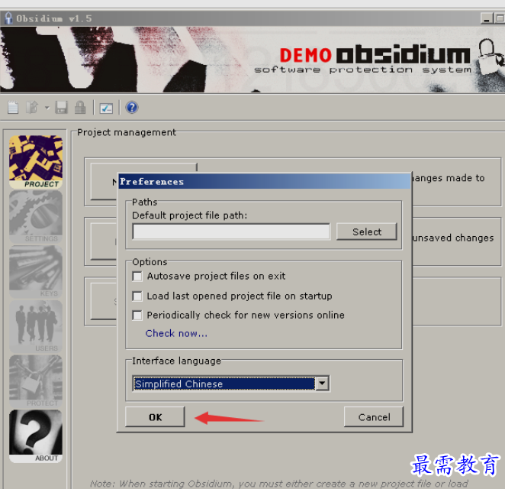Click the Default project file path field
Viewport: 505px width, 489px height.
(x=231, y=232)
